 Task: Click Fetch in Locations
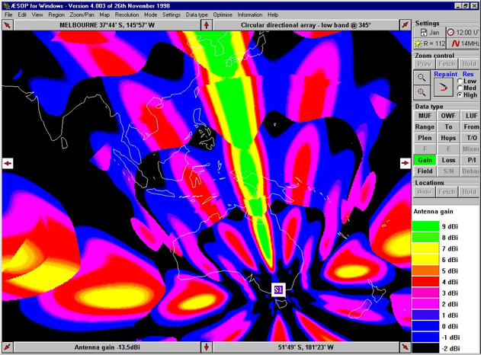coord(447,192)
